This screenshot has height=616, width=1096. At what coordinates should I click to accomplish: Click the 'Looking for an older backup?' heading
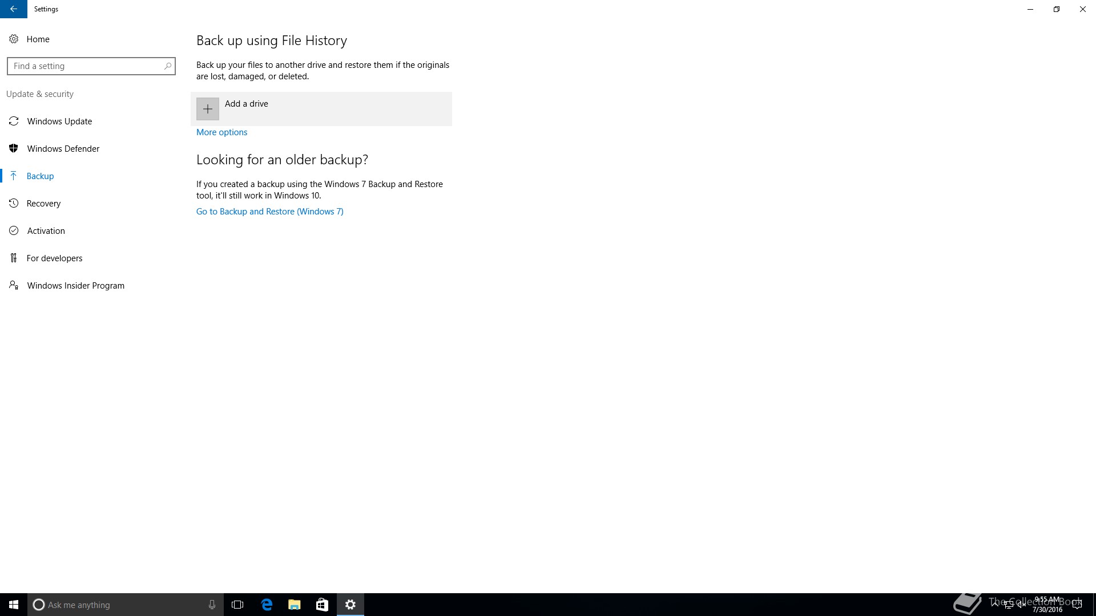point(282,160)
